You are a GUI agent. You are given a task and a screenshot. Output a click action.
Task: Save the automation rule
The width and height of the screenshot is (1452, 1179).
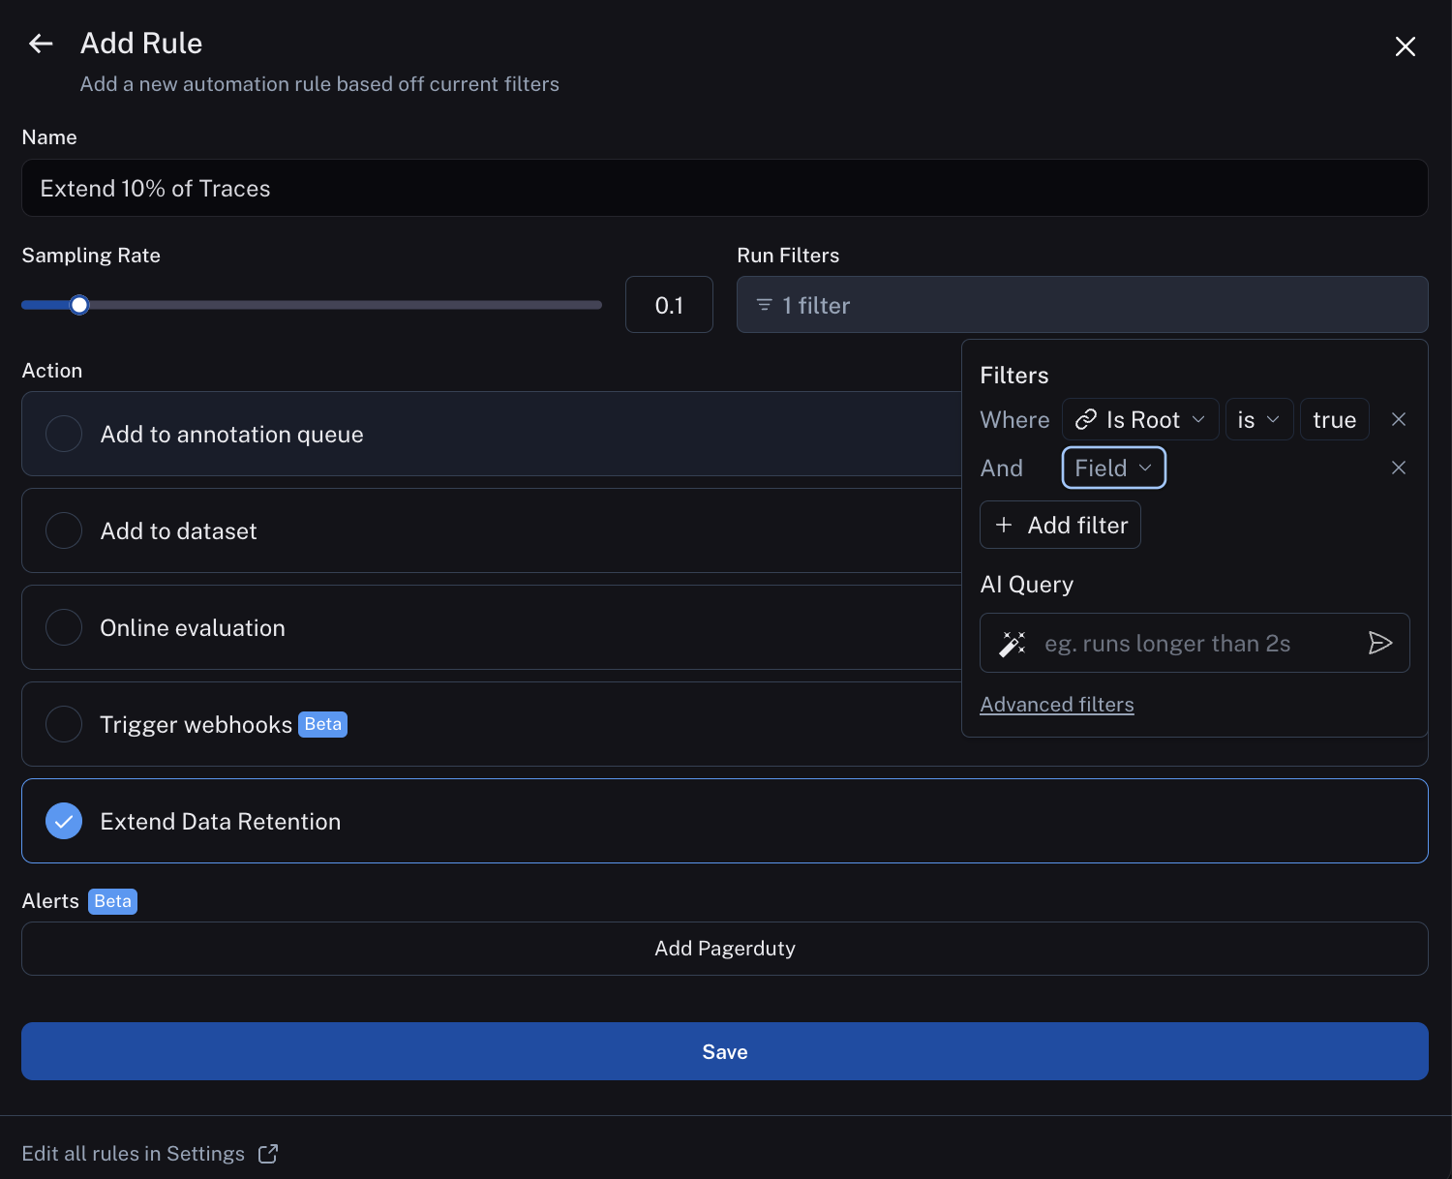pos(724,1051)
